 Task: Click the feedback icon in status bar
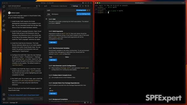coord(88,102)
